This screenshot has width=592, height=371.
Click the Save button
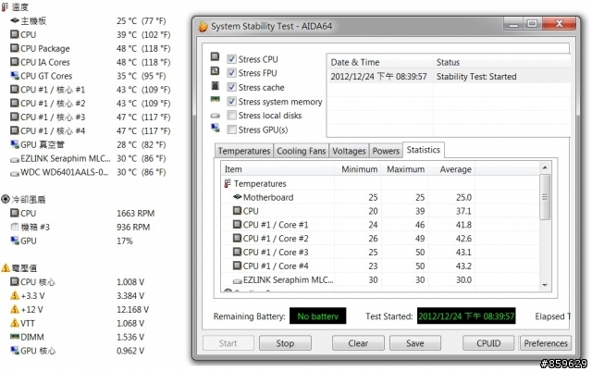coord(415,343)
